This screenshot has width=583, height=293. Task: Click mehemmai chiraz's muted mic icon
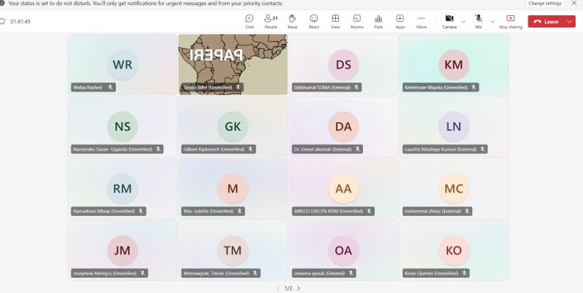tap(467, 212)
